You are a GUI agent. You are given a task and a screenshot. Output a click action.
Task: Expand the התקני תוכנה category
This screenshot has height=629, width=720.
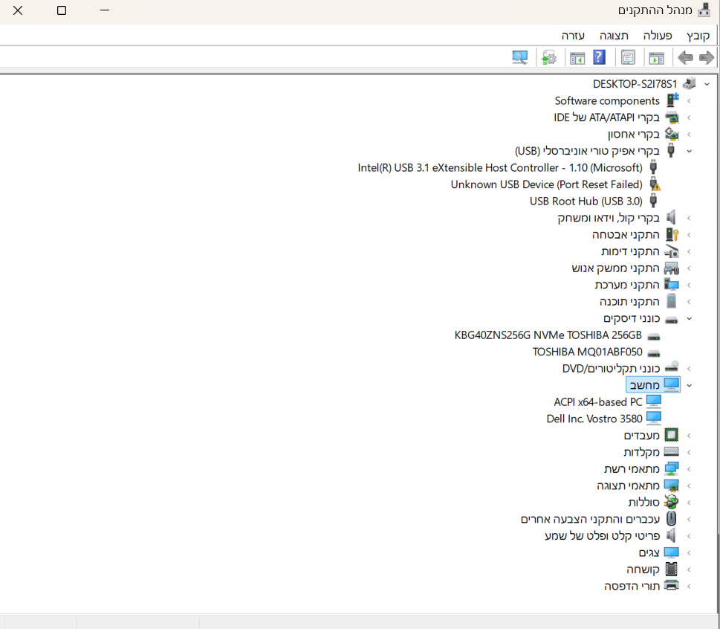click(x=690, y=302)
